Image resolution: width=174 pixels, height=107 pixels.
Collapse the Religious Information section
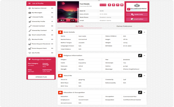click(144, 55)
